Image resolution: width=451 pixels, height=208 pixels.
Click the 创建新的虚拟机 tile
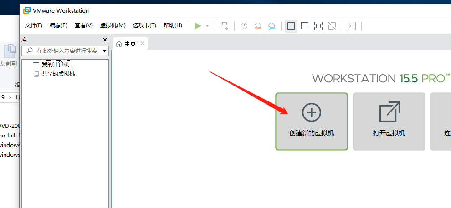[312, 121]
